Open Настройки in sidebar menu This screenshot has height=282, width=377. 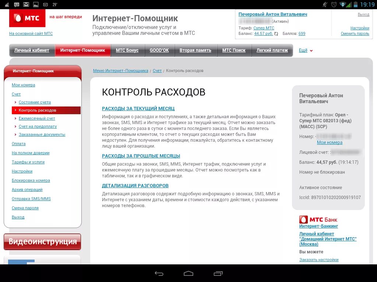pyautogui.click(x=22, y=171)
